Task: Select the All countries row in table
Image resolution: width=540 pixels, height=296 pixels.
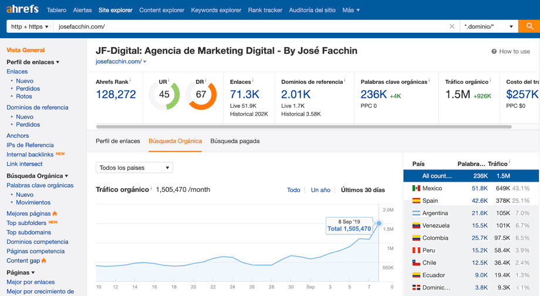Action: [471, 176]
